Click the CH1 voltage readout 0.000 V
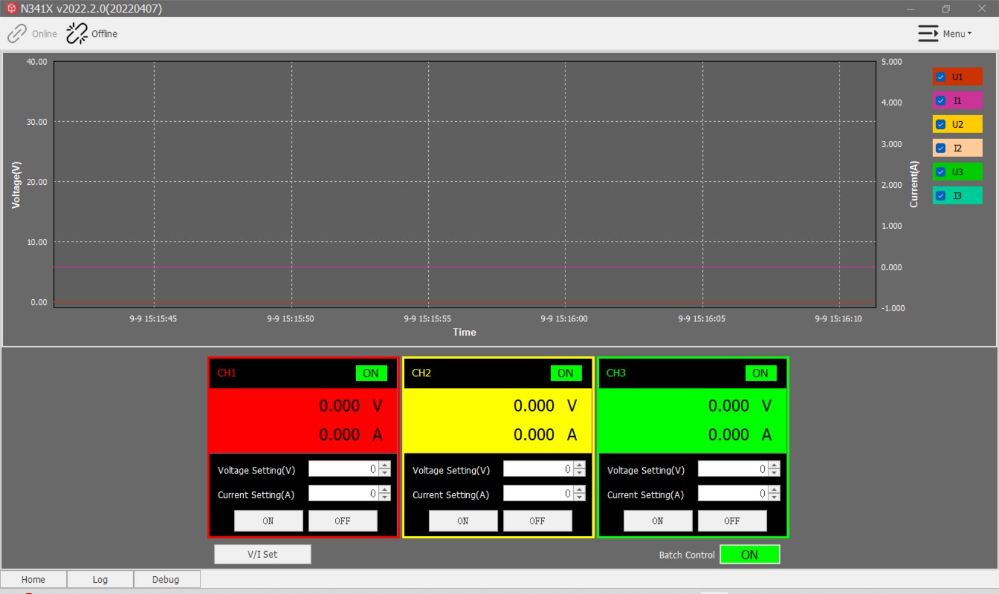This screenshot has width=999, height=594. click(x=351, y=406)
